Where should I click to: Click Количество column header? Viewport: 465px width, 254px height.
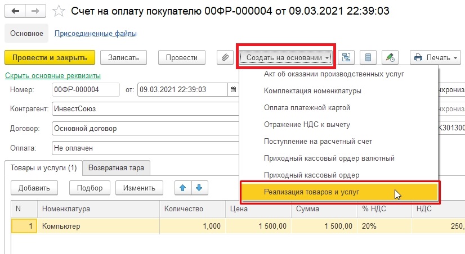click(193, 209)
